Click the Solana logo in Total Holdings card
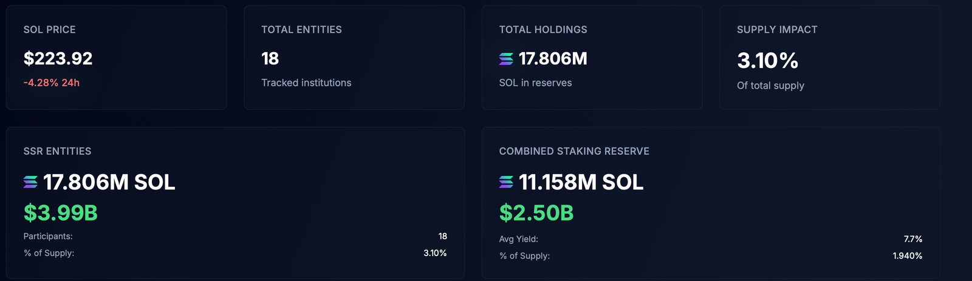972x281 pixels. [x=506, y=59]
